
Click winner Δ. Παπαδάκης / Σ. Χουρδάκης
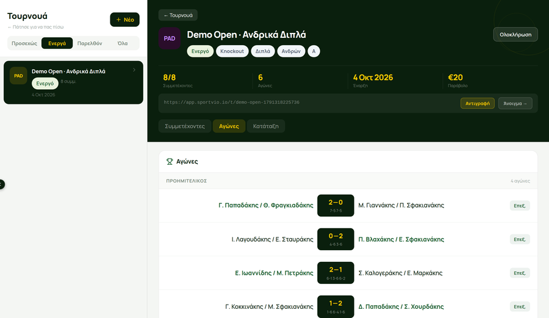[x=401, y=306]
